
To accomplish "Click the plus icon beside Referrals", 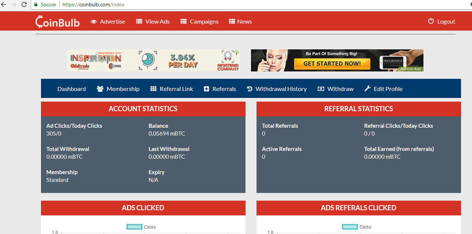I will tap(206, 89).
